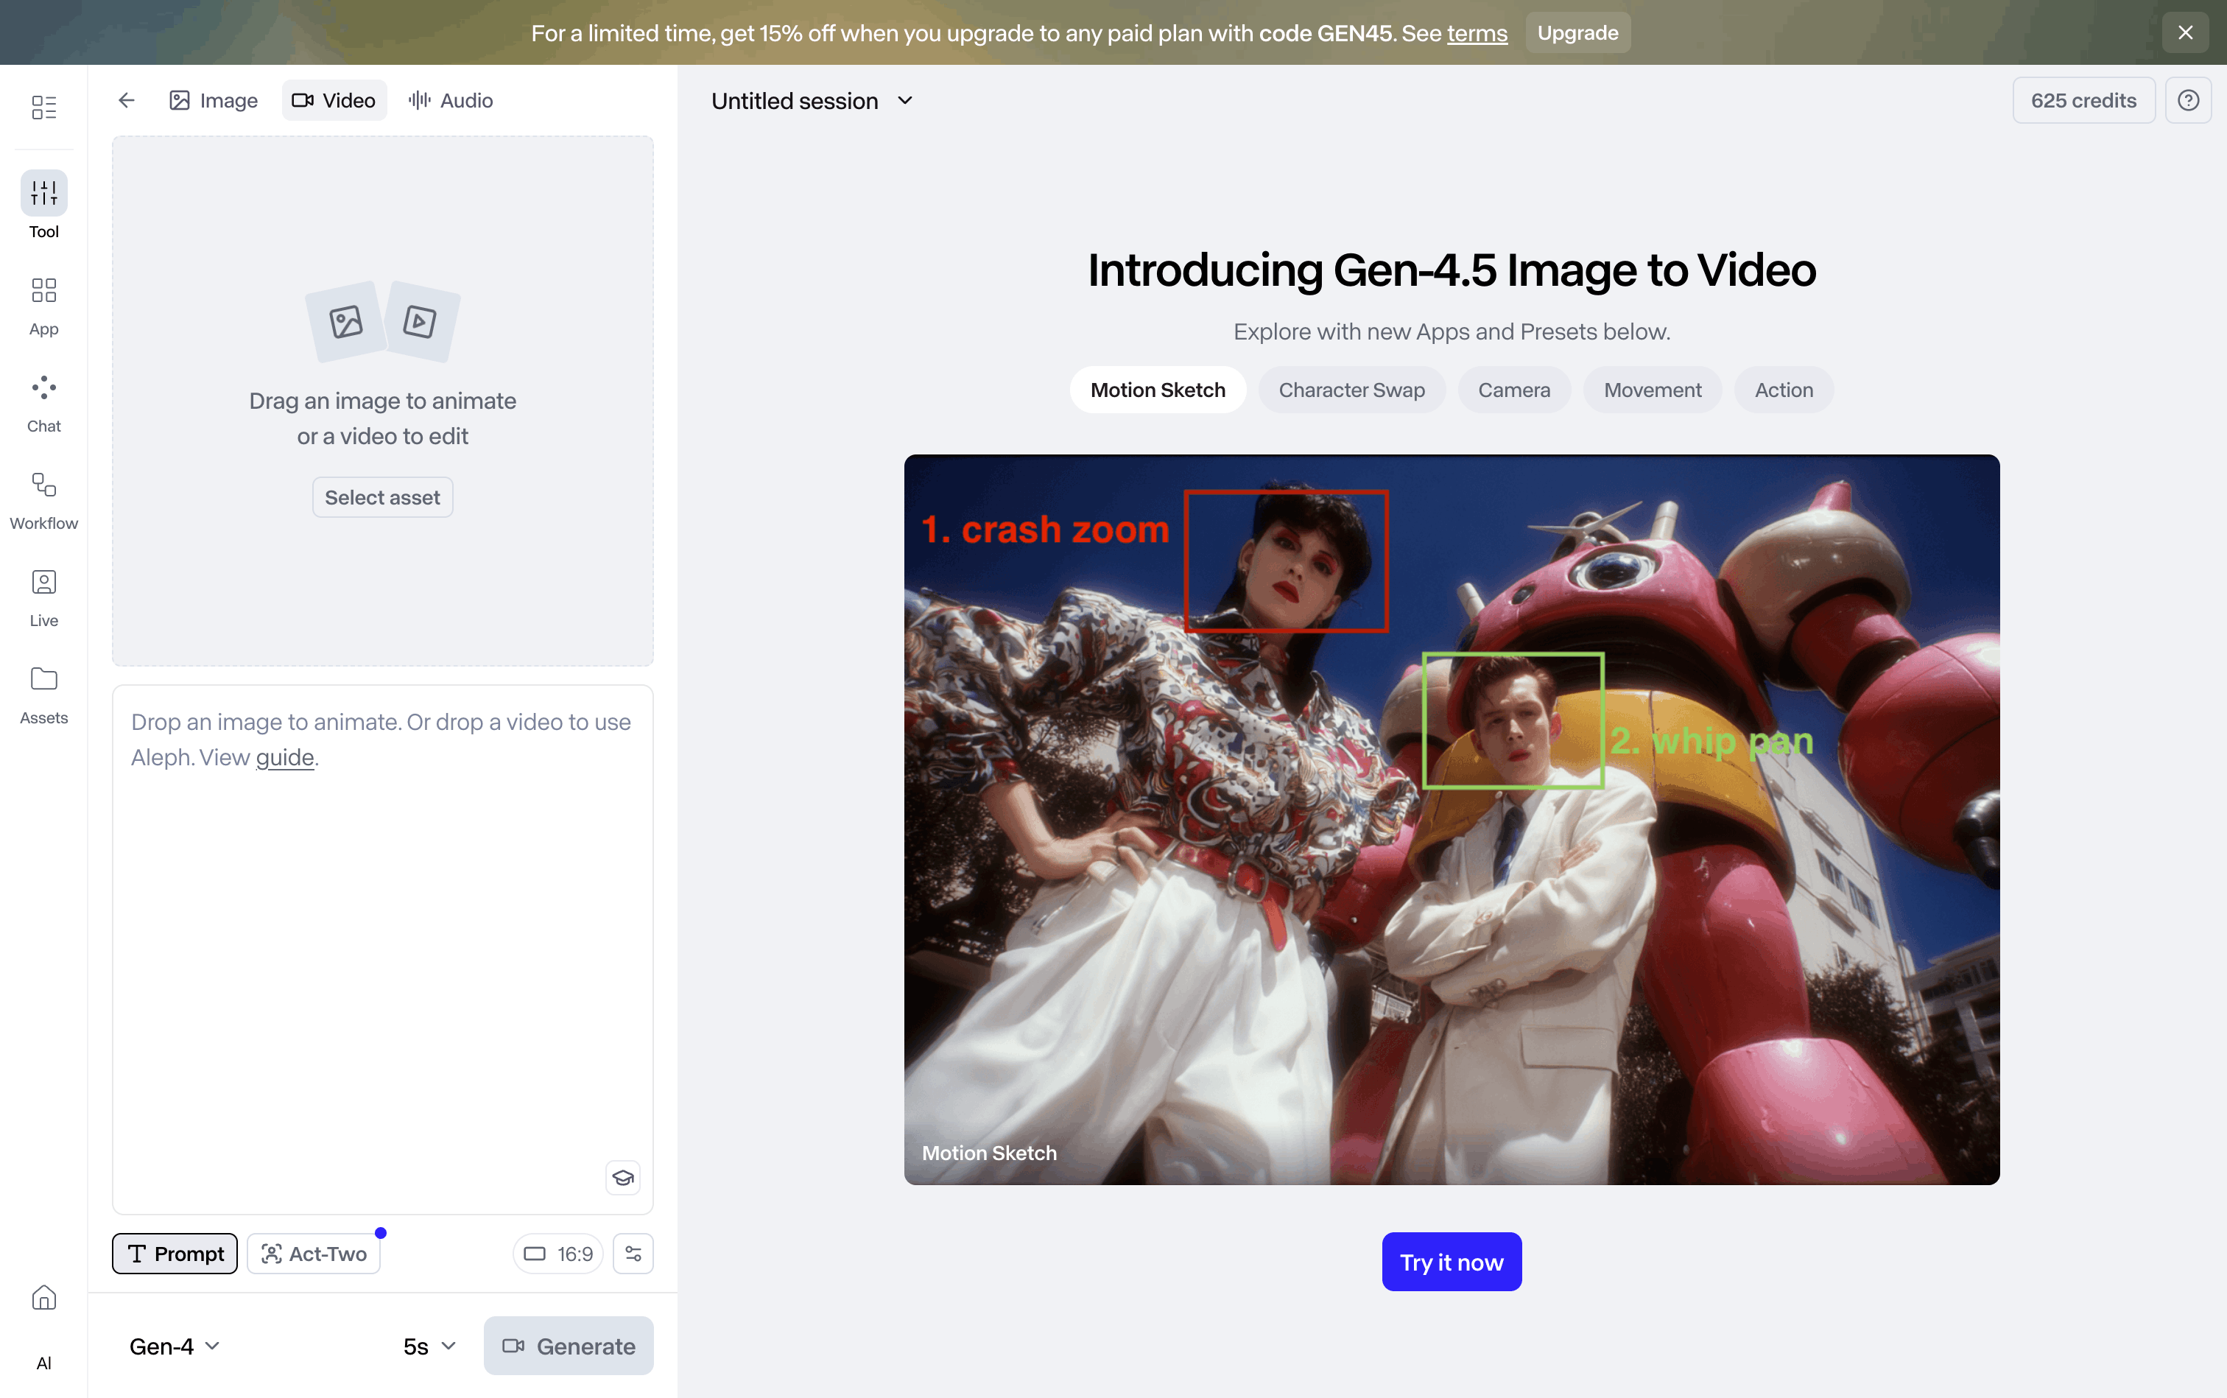Image resolution: width=2227 pixels, height=1398 pixels.
Task: Switch to the Audio tab
Action: 451,101
